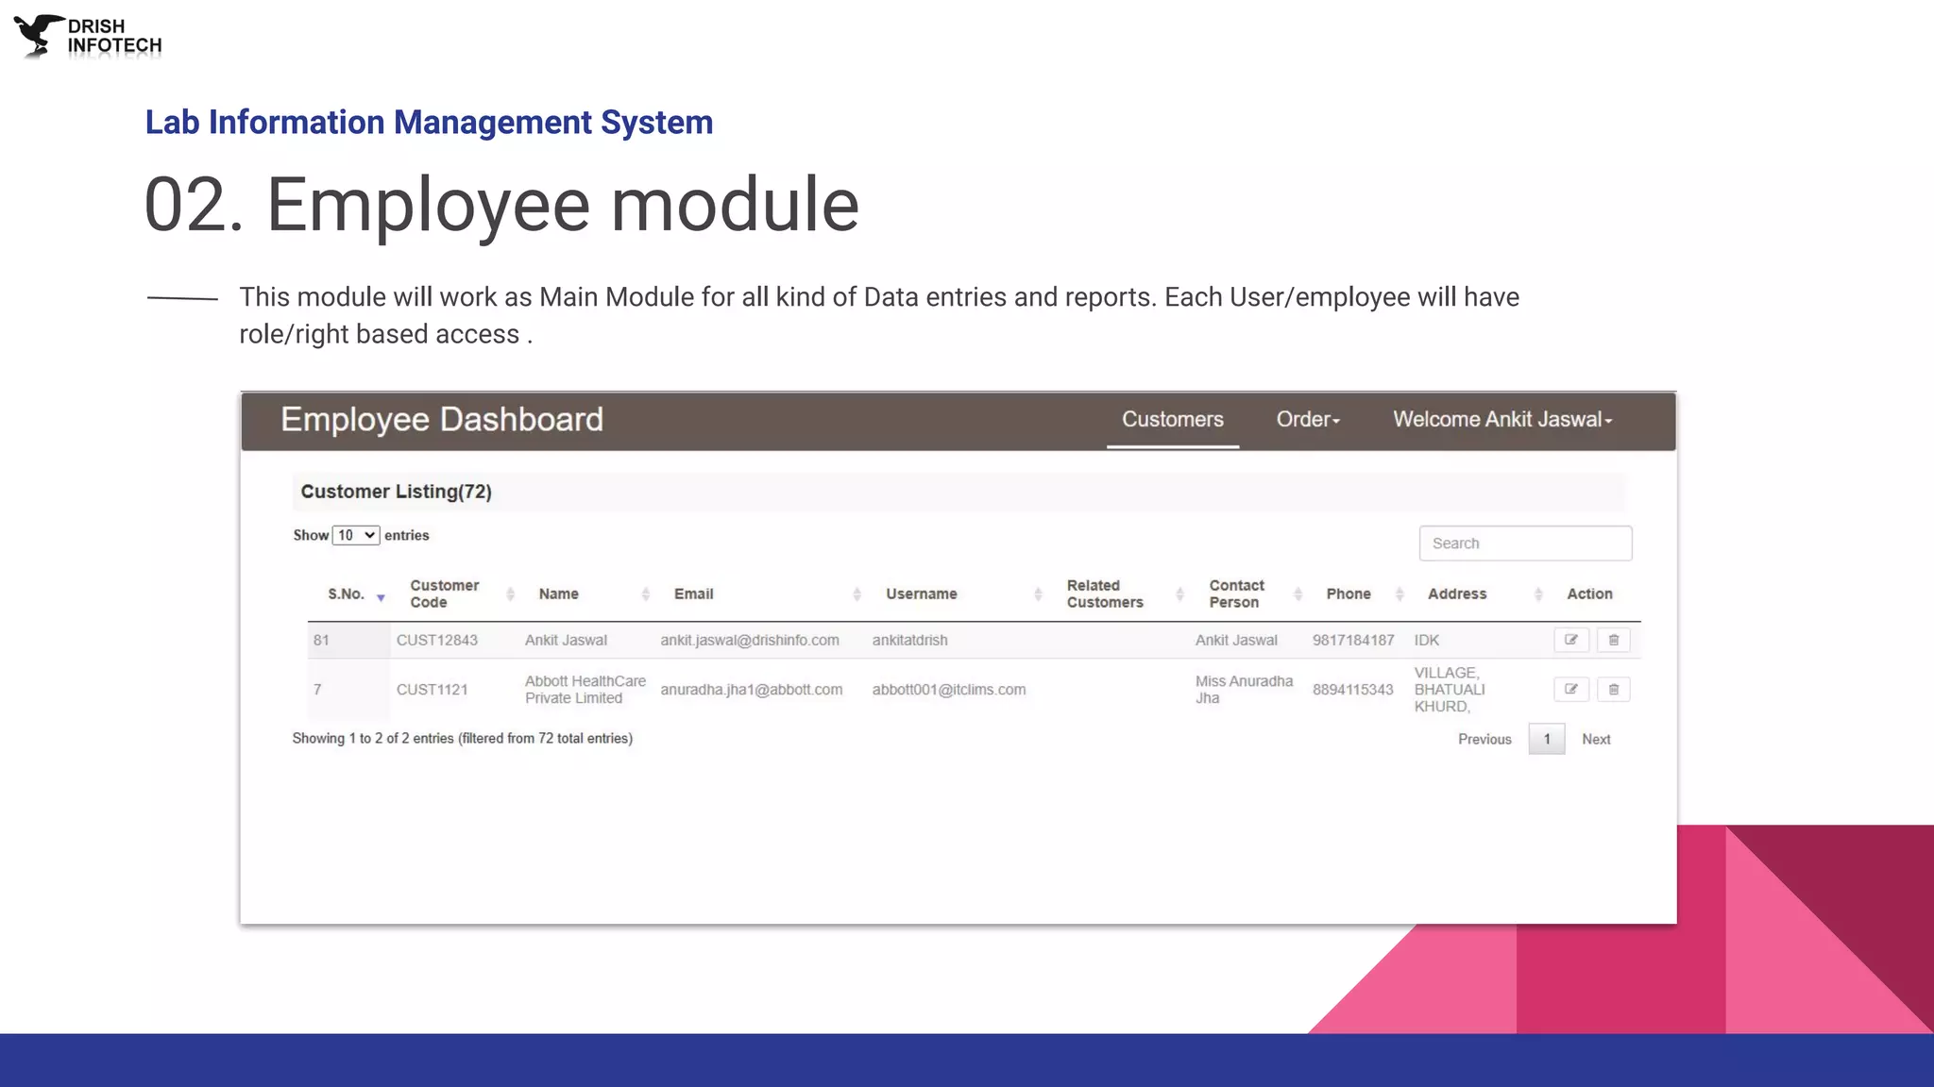Open the Welcome Ankit Jaswal user menu

pos(1502,420)
